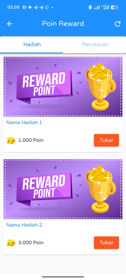Tap the WhatsApp notification icon in status bar
The width and height of the screenshot is (126, 280).
coord(46,7)
